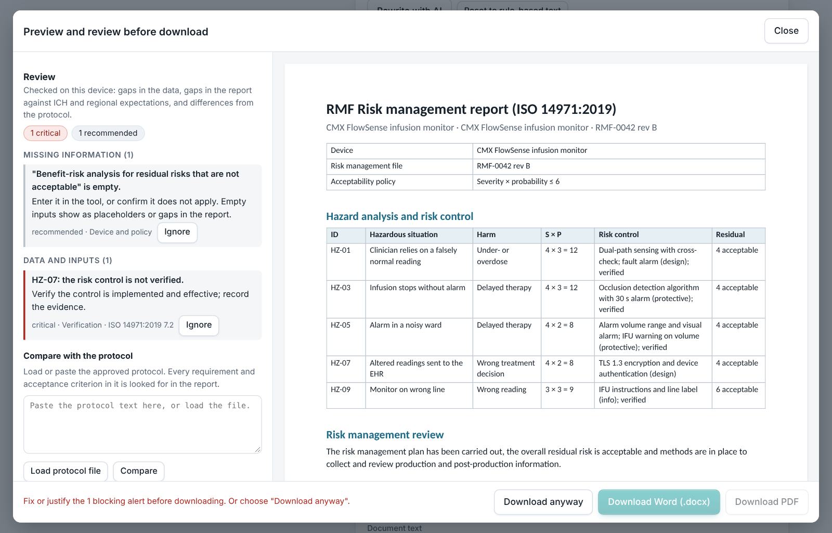
Task: Click 'Alarm in a noisy ward' cell
Action: pos(419,337)
